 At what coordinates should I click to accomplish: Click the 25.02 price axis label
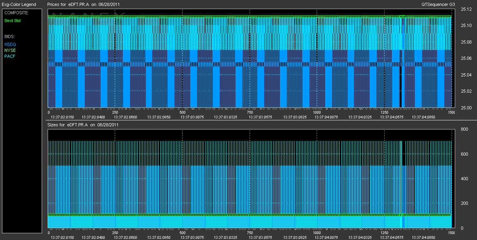point(466,91)
